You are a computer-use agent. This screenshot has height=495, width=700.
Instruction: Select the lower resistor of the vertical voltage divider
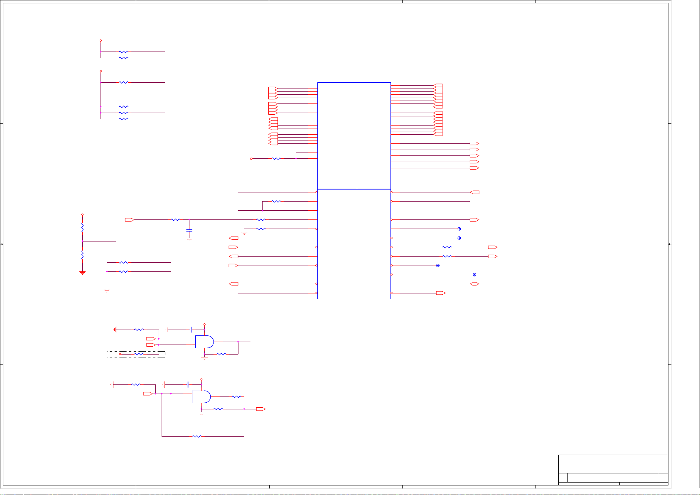[x=82, y=254]
